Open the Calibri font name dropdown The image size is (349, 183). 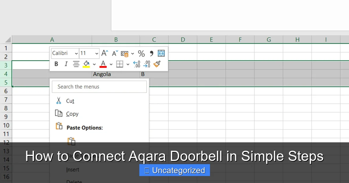coord(65,53)
